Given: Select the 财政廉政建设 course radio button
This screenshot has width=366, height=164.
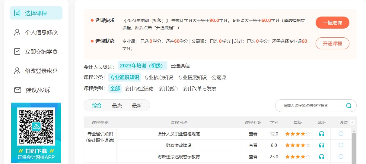Looking at the screenshot, I should 341,145.
